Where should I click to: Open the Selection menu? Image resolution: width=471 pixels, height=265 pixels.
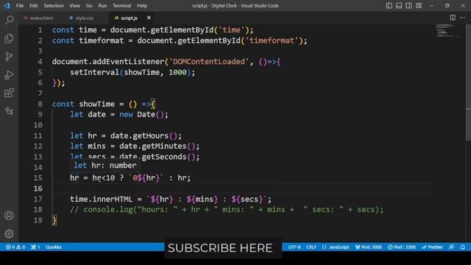(54, 5)
